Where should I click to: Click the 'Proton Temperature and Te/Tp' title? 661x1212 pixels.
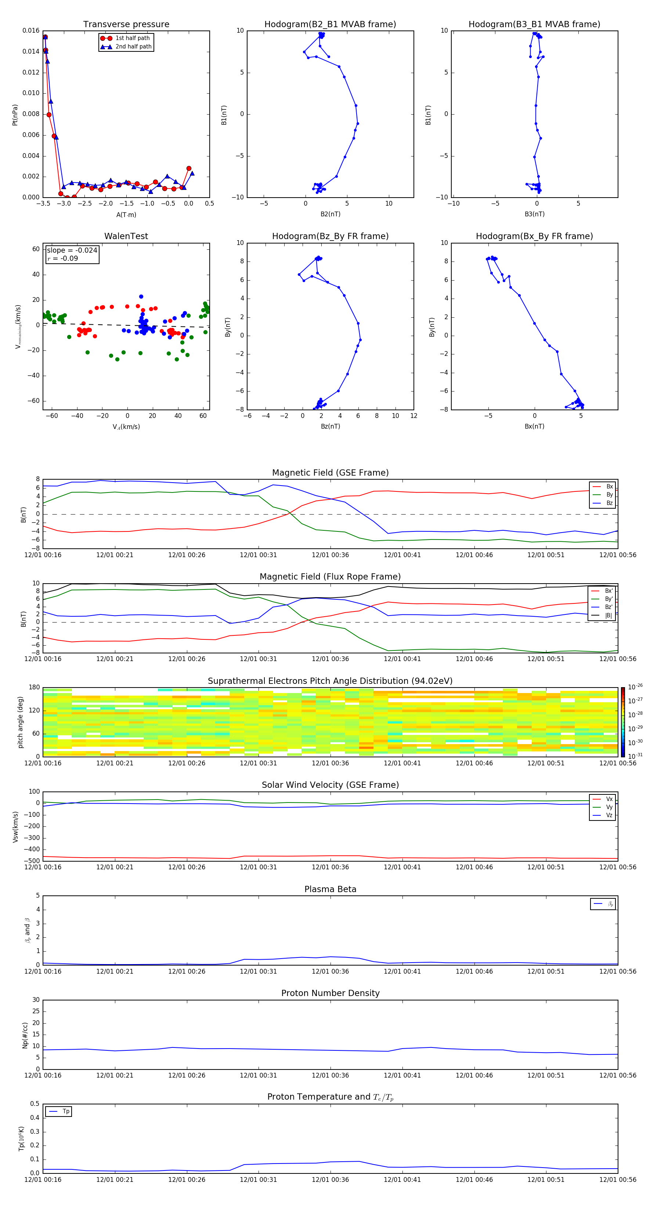330,1097
